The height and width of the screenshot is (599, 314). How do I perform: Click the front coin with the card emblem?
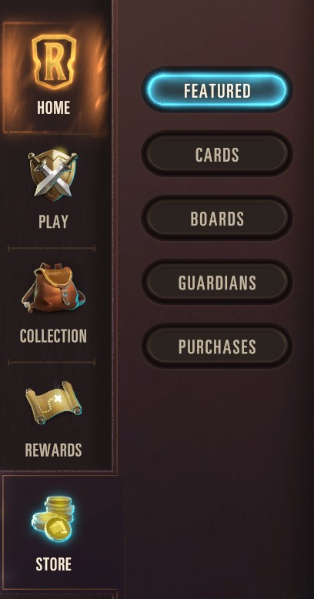pyautogui.click(x=56, y=529)
